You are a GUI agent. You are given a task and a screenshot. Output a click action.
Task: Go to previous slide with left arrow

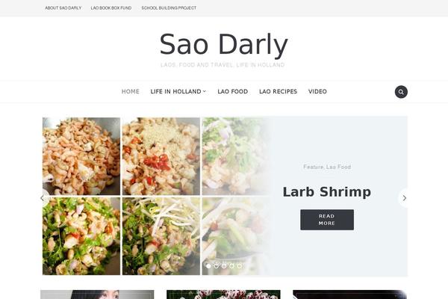pos(43,197)
